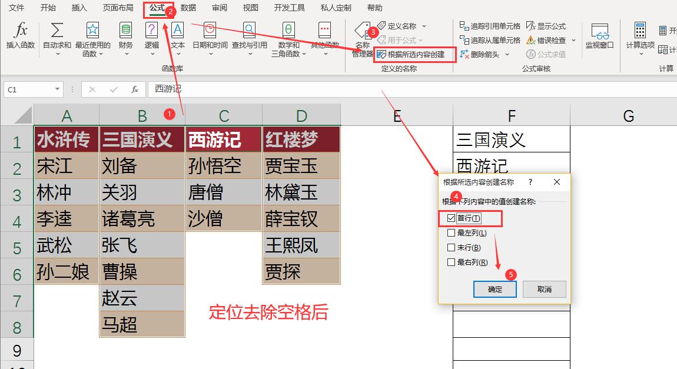Image resolution: width=677 pixels, height=369 pixels.
Task: Open the Logical (逻辑) functions icon
Action: pyautogui.click(x=151, y=30)
